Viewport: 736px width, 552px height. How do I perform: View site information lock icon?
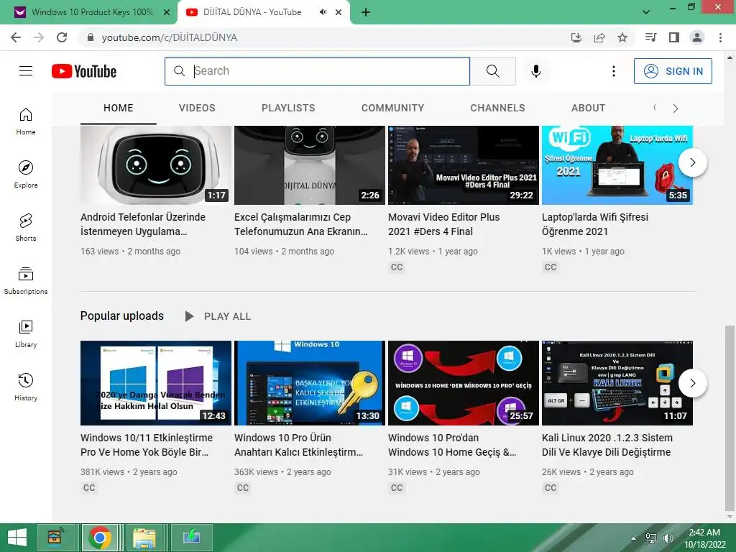(x=91, y=37)
